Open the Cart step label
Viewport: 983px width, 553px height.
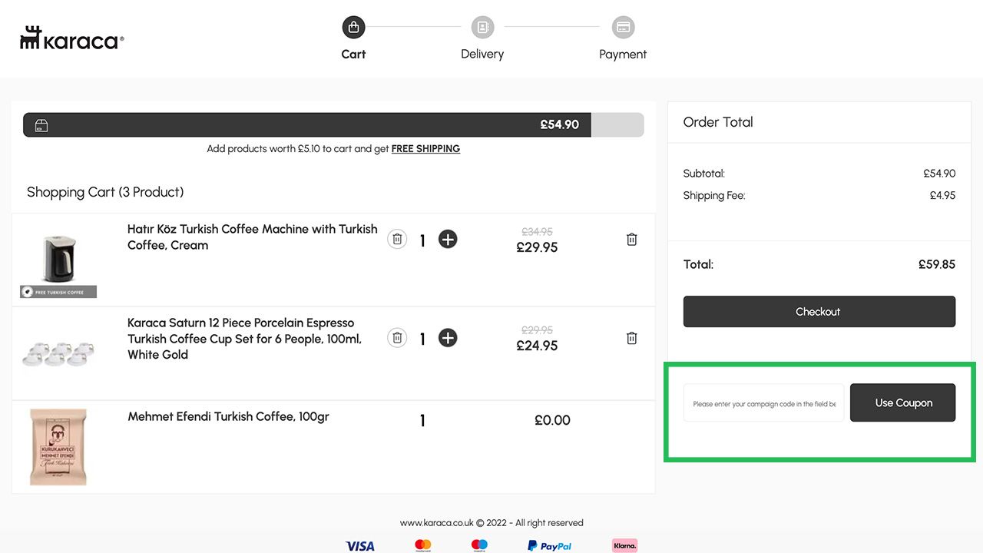pos(353,54)
